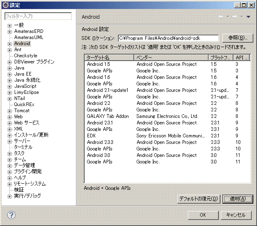257x226 pixels.
Task: Select インストール/更新 in preferences tree
Action: point(31,135)
